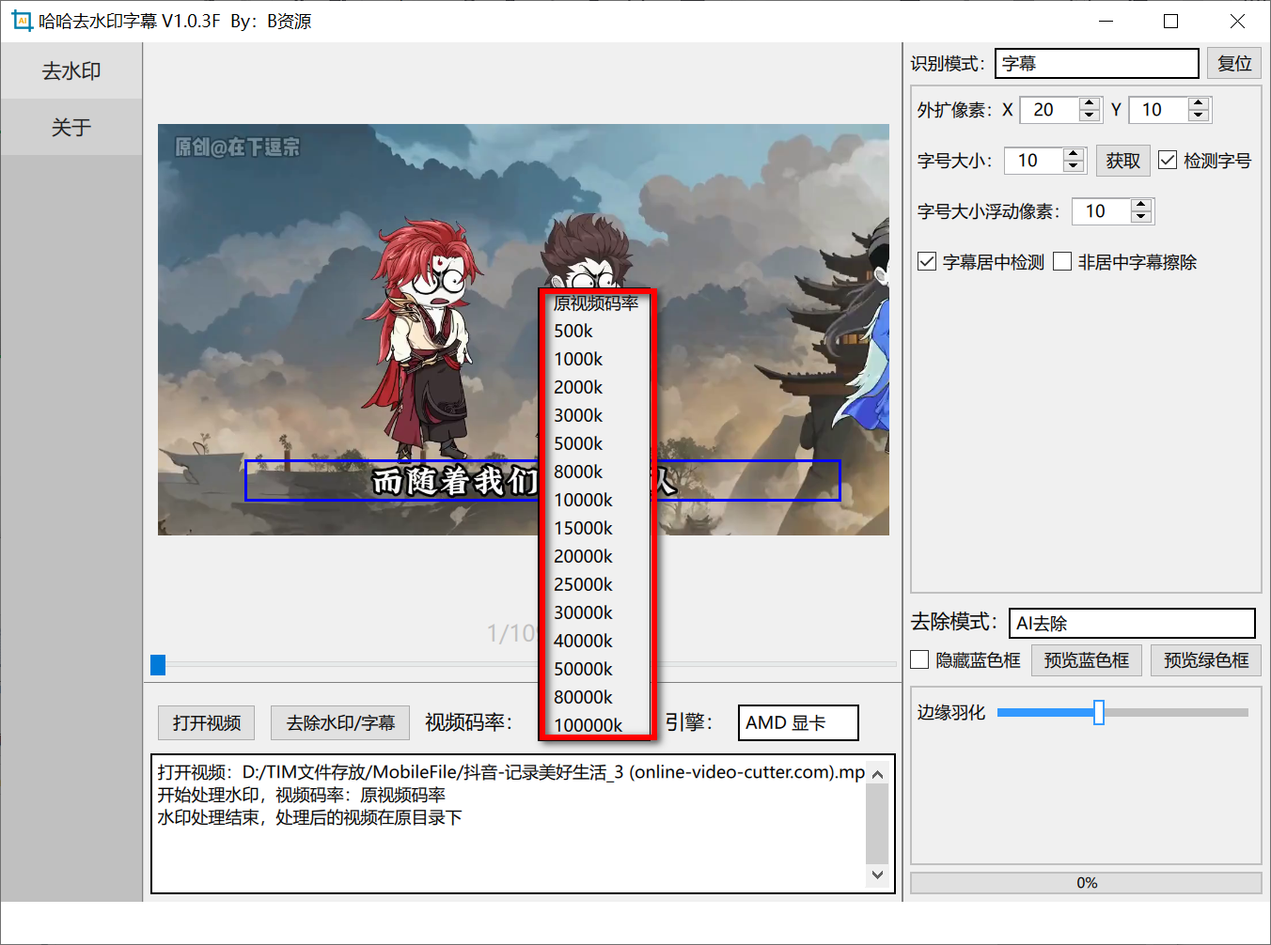Decrease the 字号大小 value
The width and height of the screenshot is (1271, 945).
coord(1074,166)
